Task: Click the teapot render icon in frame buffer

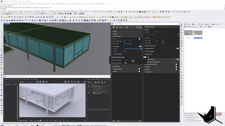Action: [x=78, y=82]
